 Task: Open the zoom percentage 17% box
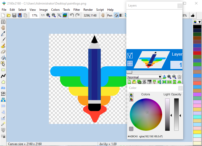click(35, 16)
